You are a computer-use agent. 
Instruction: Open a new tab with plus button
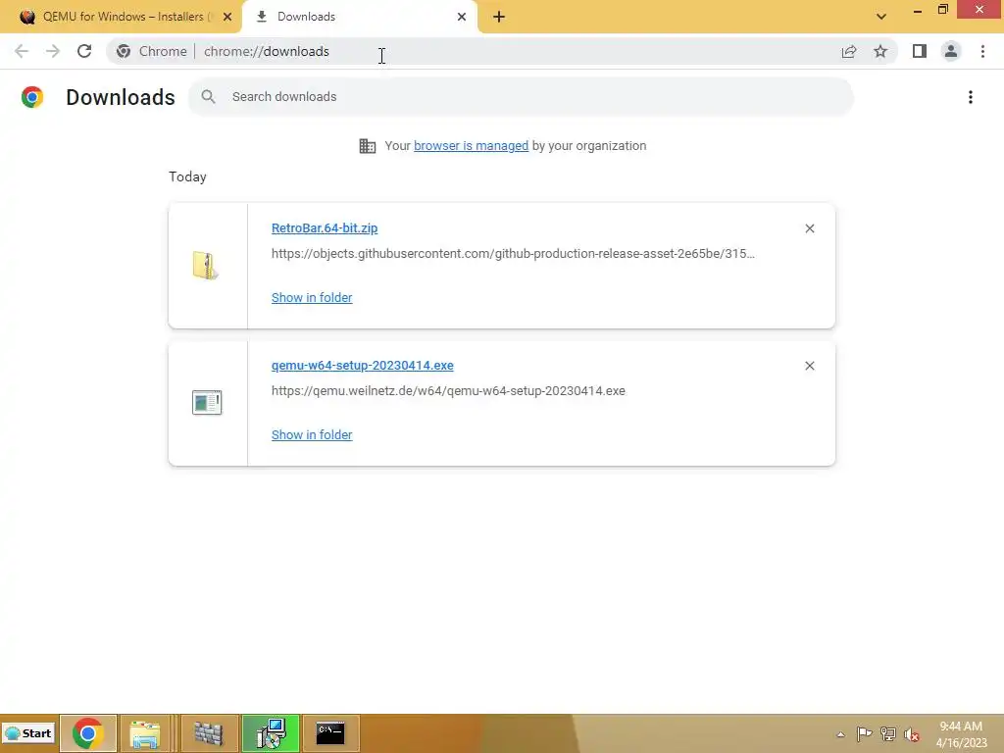click(499, 17)
